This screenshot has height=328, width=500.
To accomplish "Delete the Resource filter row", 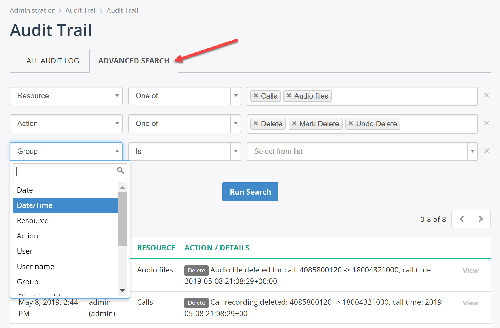I will 486,95.
